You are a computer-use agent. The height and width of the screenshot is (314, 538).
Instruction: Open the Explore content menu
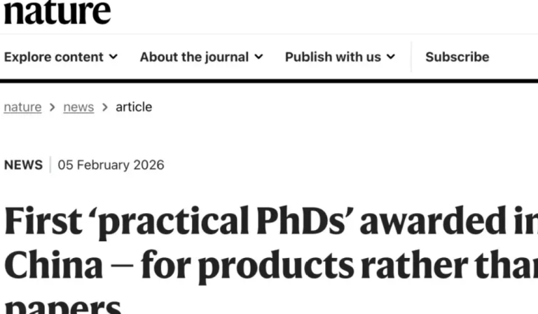[x=53, y=57]
